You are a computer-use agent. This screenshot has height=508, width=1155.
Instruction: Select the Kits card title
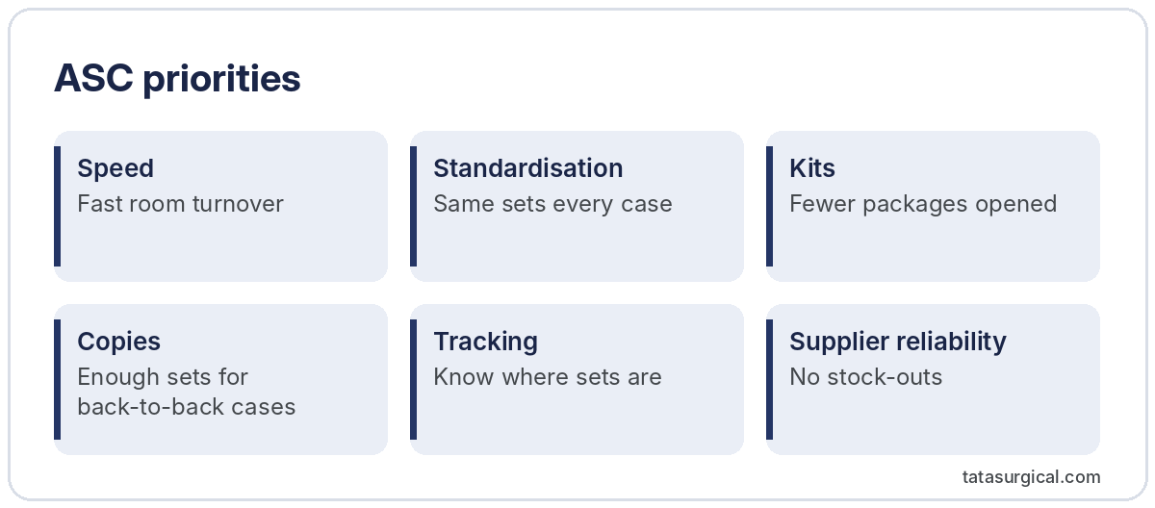(x=812, y=167)
